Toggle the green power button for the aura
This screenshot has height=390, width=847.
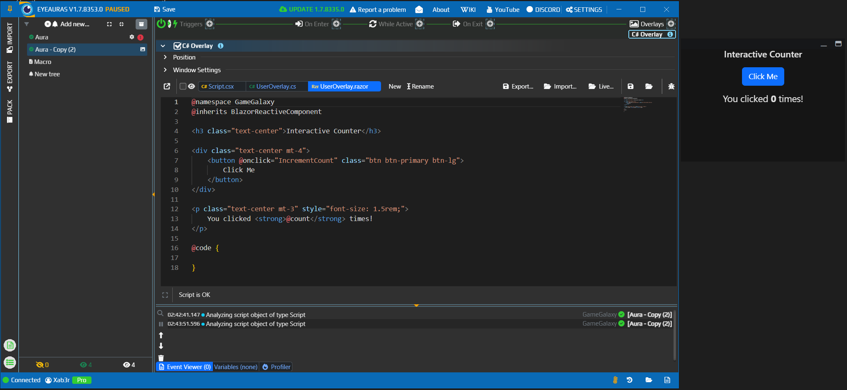pyautogui.click(x=161, y=24)
